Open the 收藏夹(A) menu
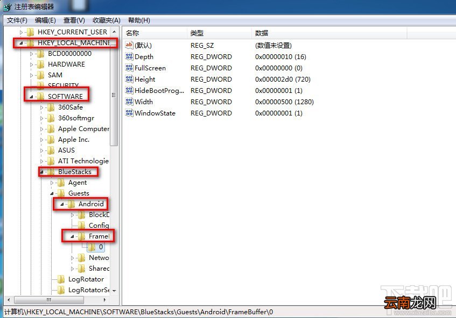This screenshot has height=318, width=456. [x=107, y=20]
